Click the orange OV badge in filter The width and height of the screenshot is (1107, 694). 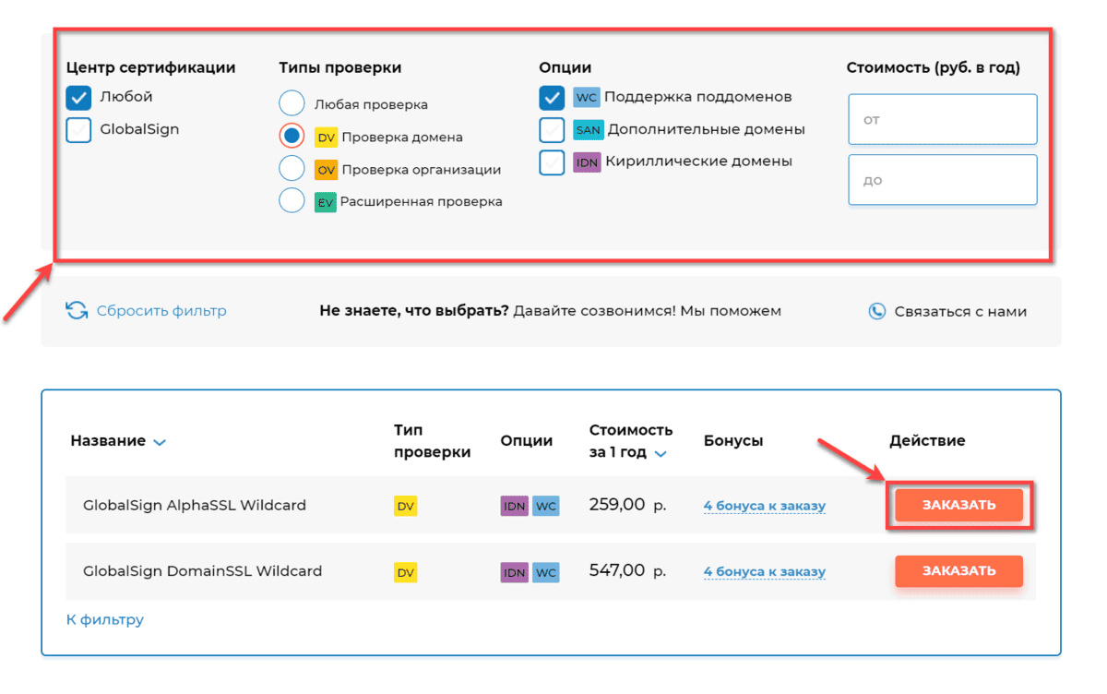326,170
